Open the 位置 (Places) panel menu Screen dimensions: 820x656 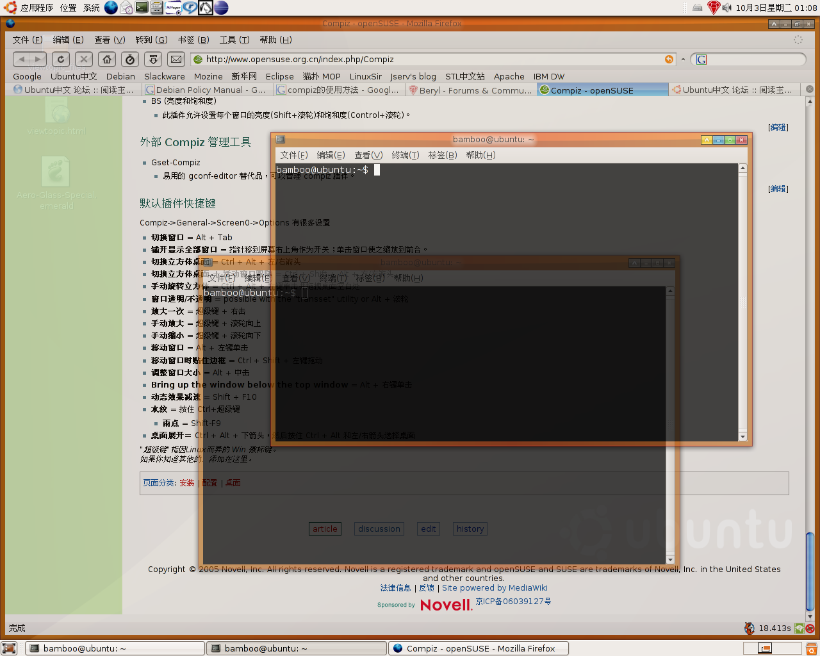pyautogui.click(x=69, y=8)
